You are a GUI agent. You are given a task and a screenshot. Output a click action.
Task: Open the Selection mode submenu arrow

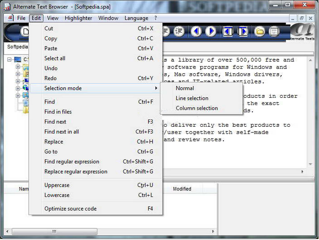156,88
